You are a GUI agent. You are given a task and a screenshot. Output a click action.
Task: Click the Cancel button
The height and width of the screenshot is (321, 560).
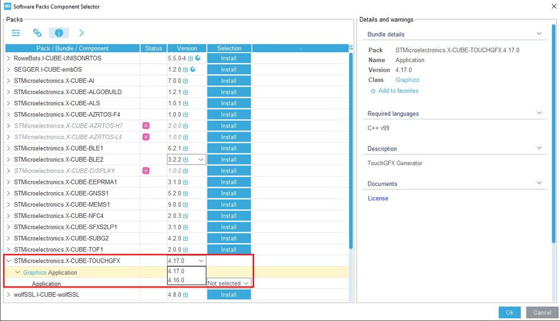click(x=542, y=313)
